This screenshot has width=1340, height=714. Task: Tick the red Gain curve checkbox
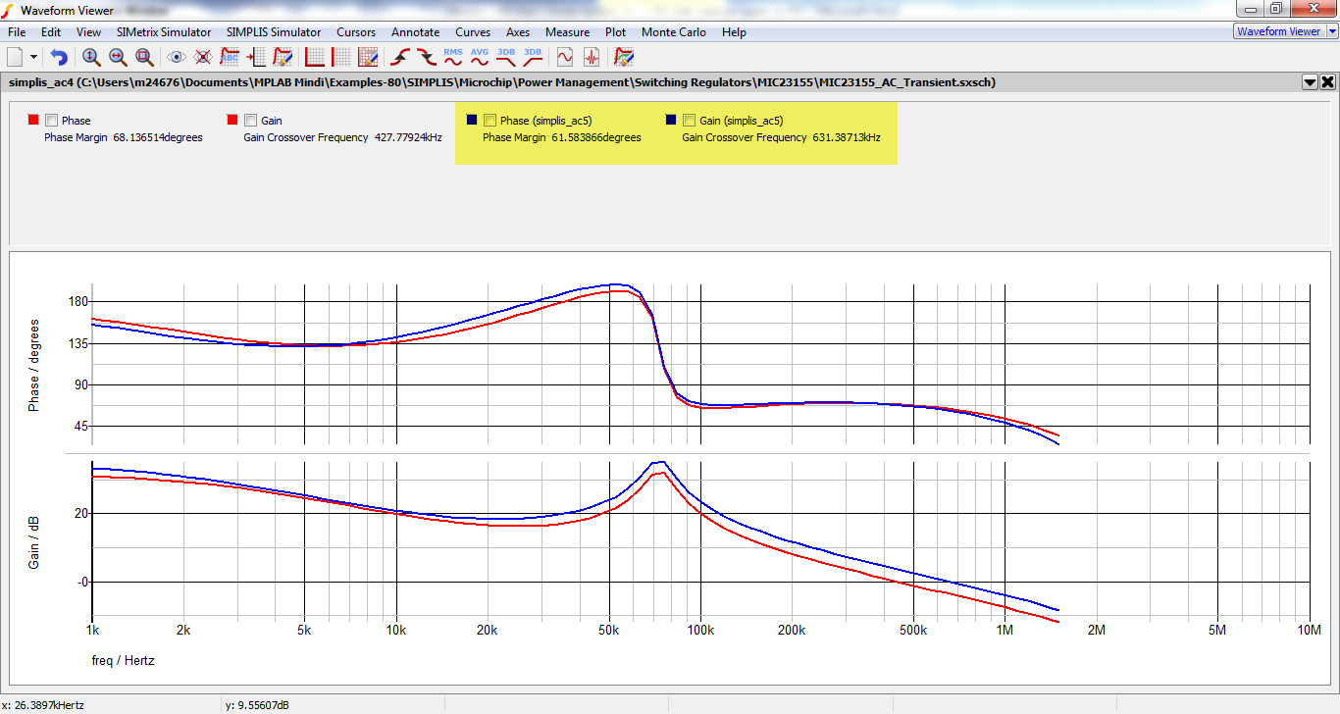point(250,121)
